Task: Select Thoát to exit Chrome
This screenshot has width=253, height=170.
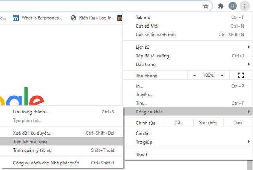Action: [187, 155]
